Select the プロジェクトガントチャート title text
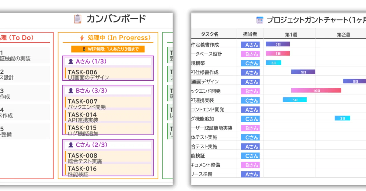The image size is (366, 191). [316, 20]
